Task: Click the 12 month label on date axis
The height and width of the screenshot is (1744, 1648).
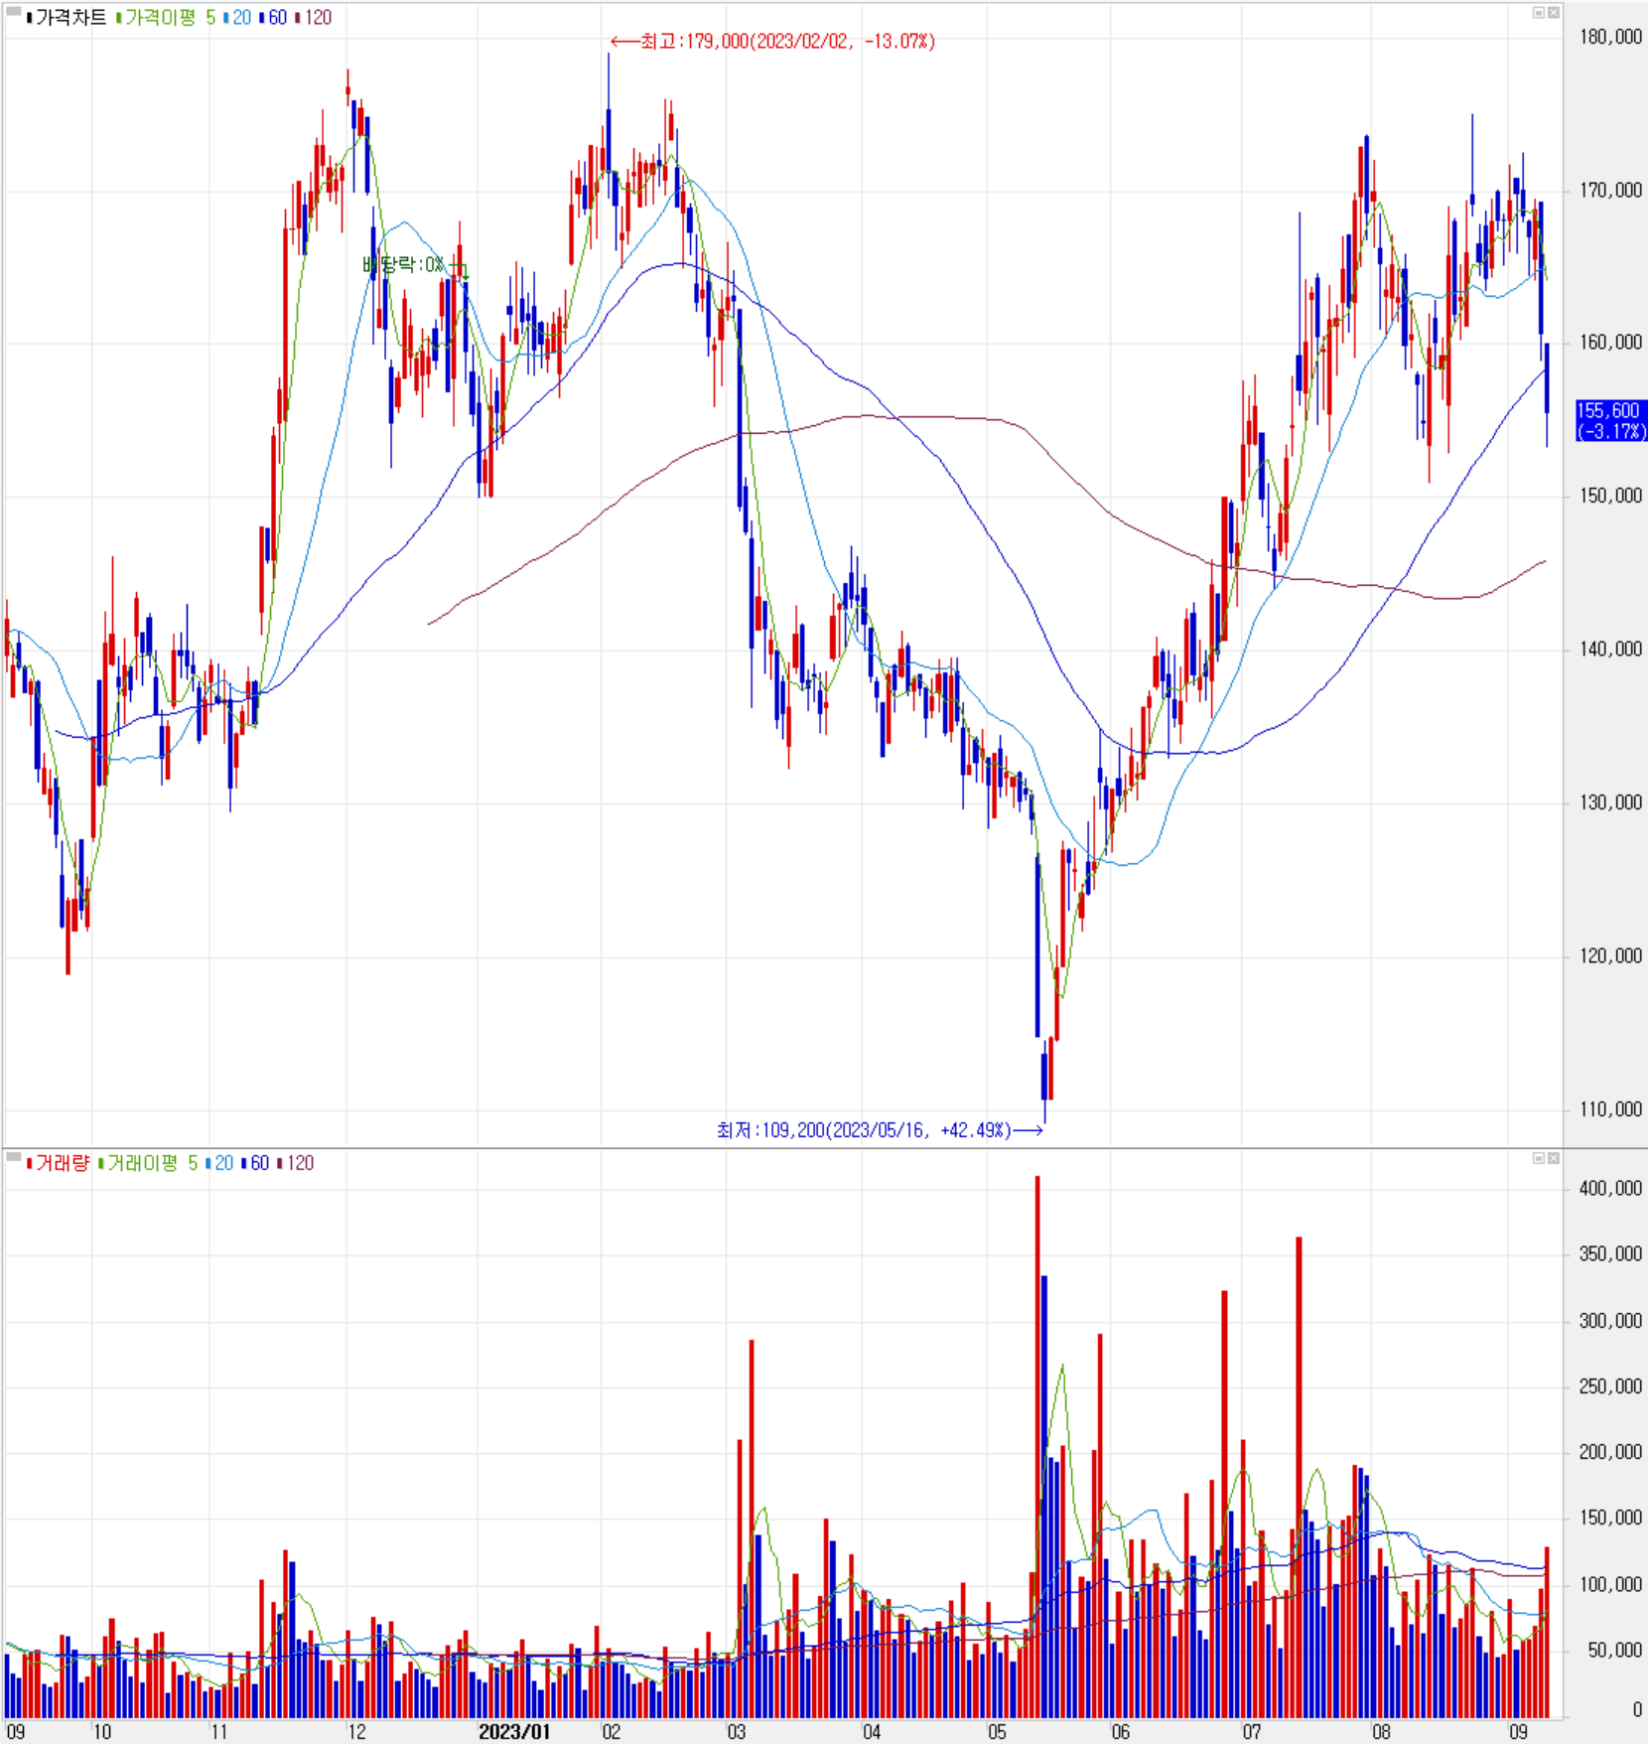Action: [356, 1732]
